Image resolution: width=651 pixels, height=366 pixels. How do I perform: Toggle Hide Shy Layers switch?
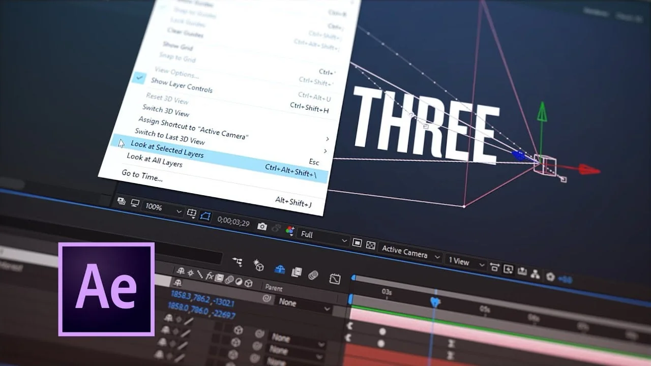279,268
